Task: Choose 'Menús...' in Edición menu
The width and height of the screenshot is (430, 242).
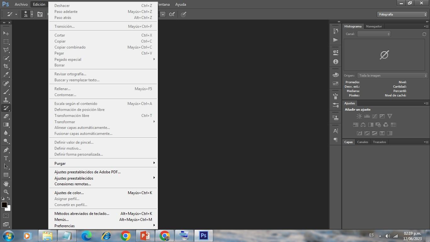Action: pos(103,220)
